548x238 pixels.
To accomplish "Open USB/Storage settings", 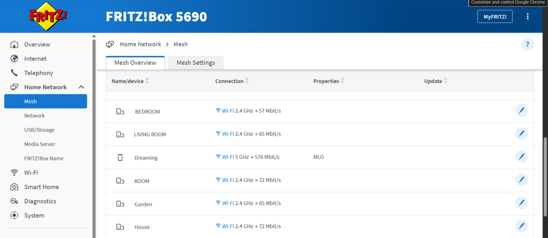I will pos(39,130).
